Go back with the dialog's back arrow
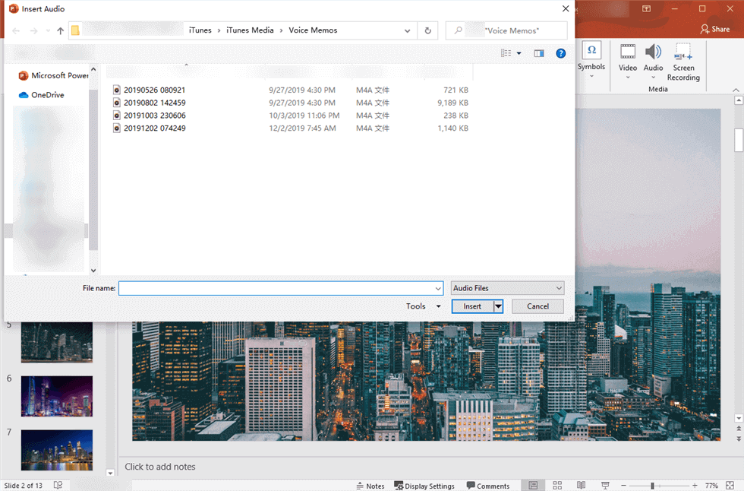744x491 pixels. [16, 31]
